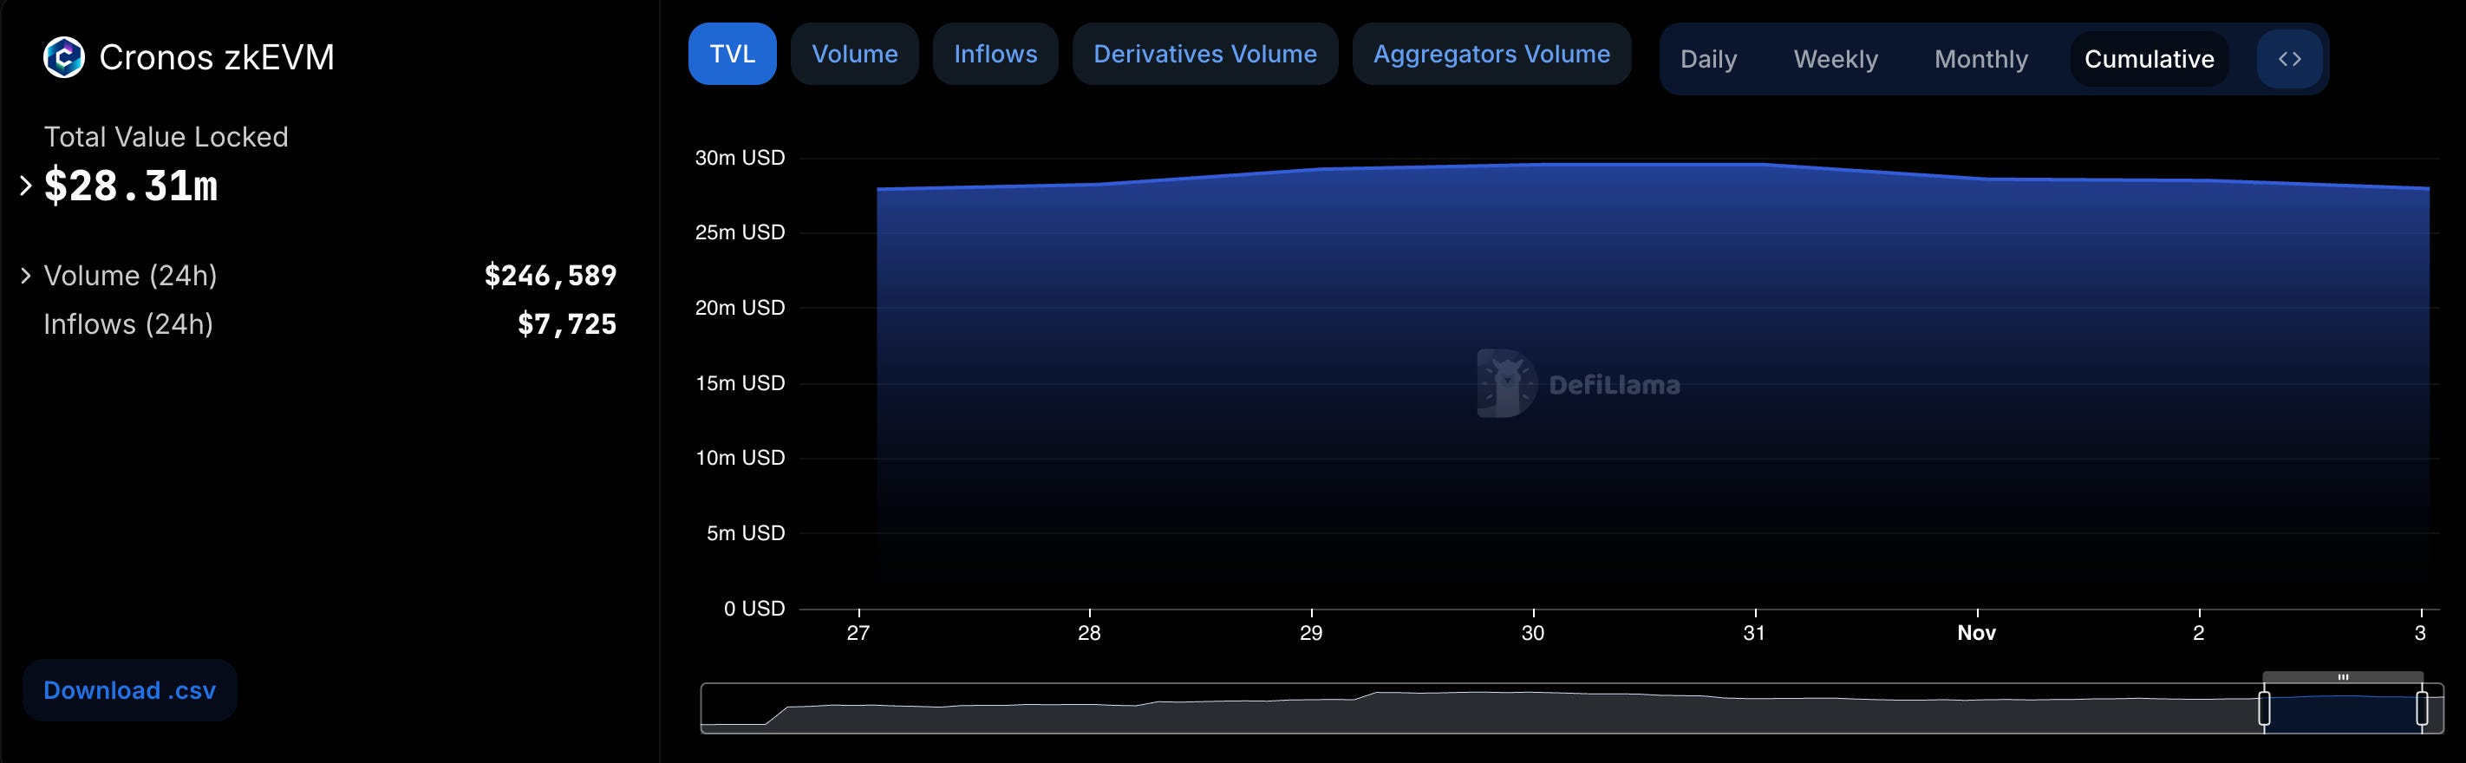The image size is (2466, 763).
Task: Expand the Total Value Locked breakdown
Action: [x=26, y=186]
